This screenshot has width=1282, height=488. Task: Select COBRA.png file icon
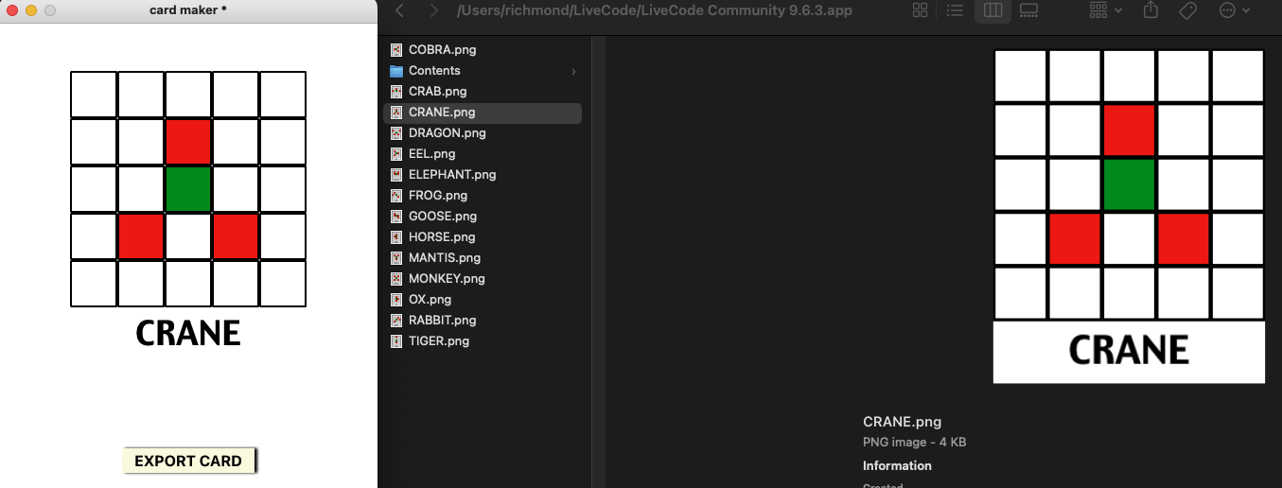pyautogui.click(x=396, y=50)
